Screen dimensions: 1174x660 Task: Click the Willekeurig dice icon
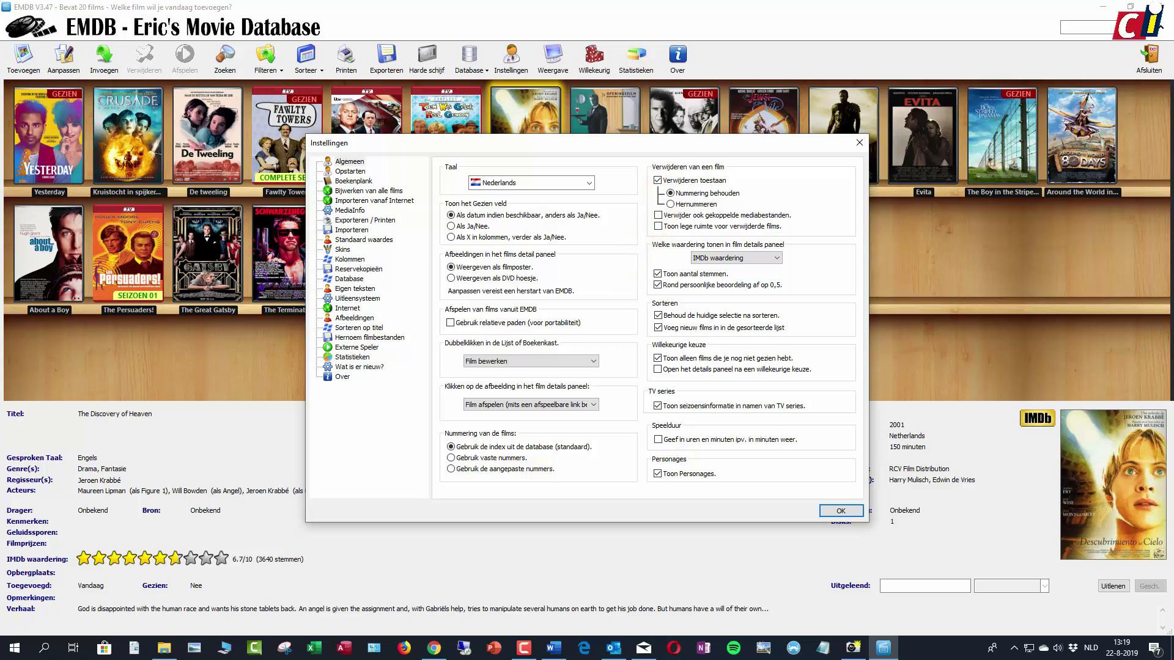(593, 55)
